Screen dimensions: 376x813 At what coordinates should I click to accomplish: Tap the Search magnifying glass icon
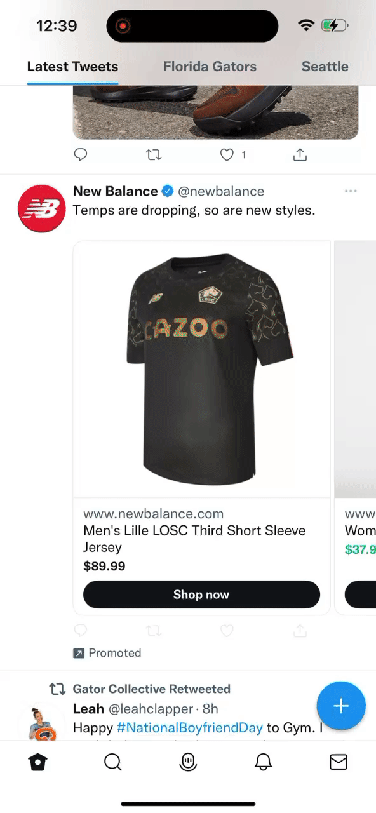(112, 762)
